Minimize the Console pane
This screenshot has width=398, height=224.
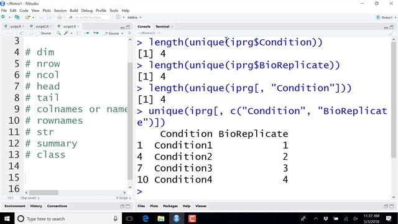coord(386,27)
